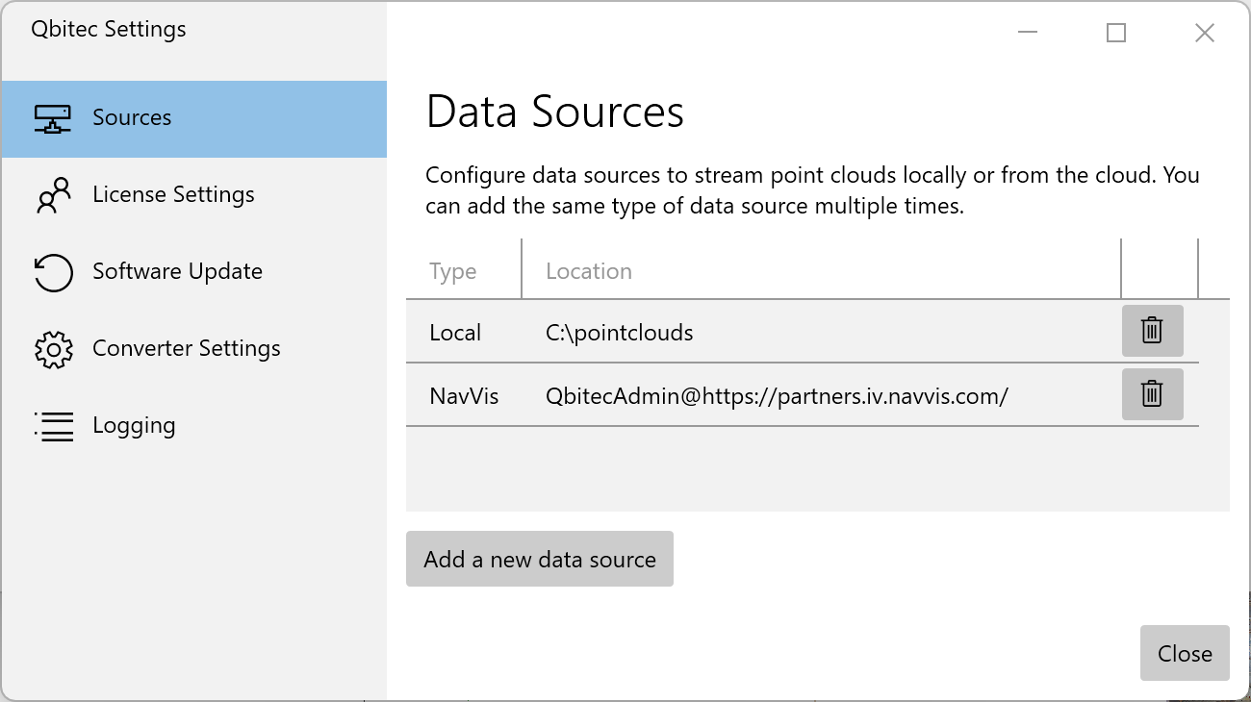Maximize the Qbitec Settings window

click(x=1116, y=33)
